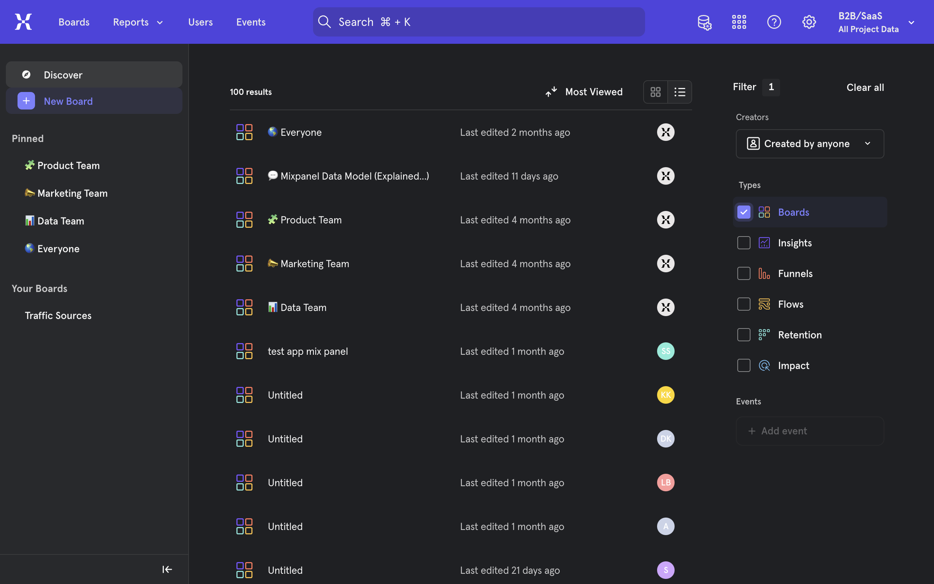Switch to grid view layout
This screenshot has width=934, height=584.
655,92
